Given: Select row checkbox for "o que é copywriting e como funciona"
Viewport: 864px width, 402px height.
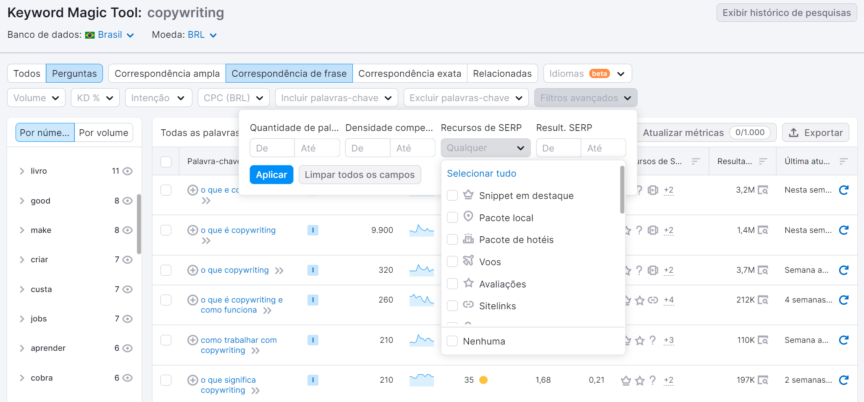Looking at the screenshot, I should pyautogui.click(x=166, y=300).
